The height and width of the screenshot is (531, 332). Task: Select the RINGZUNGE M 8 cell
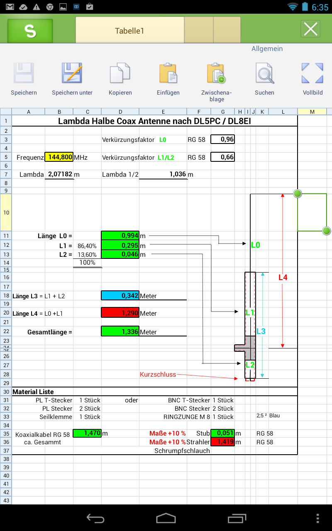click(x=187, y=417)
